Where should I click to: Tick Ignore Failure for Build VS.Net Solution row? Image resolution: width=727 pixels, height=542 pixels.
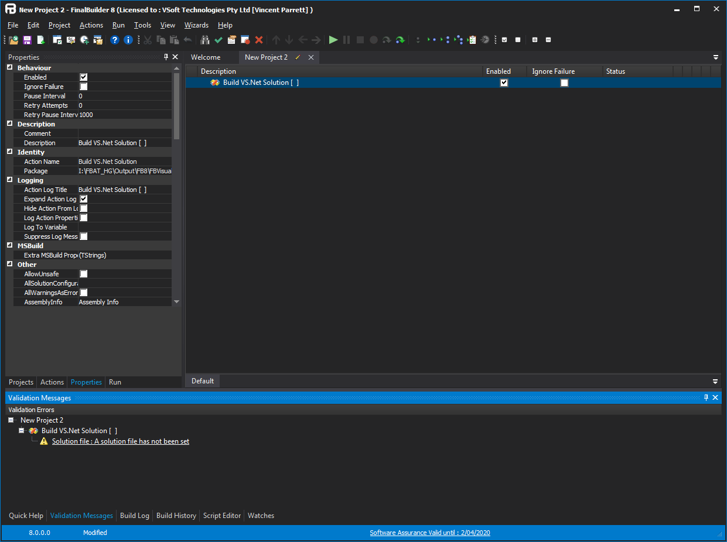coord(564,83)
